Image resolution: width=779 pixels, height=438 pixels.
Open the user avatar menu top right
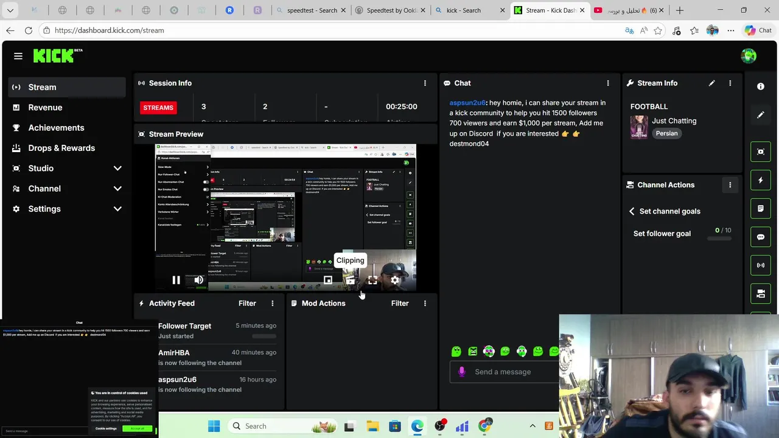click(x=749, y=56)
